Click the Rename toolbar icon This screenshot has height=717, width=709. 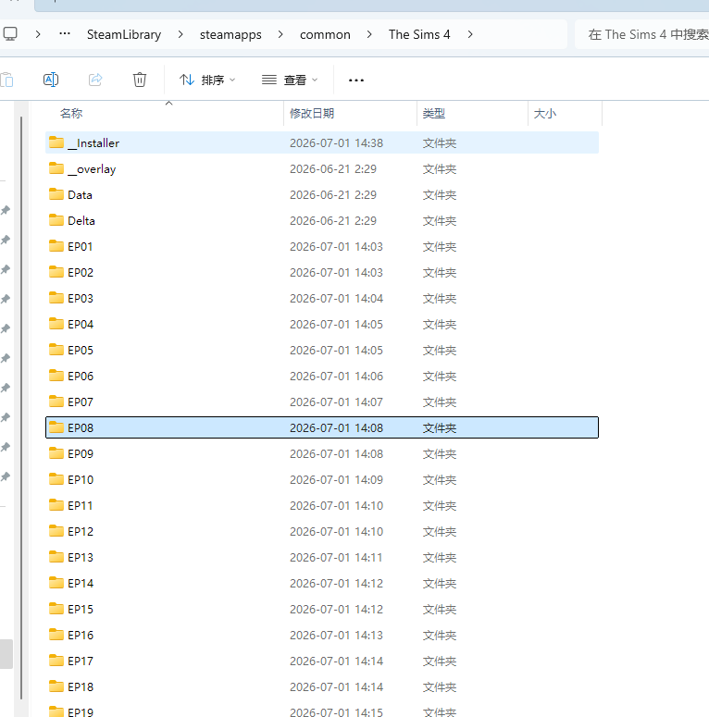pyautogui.click(x=51, y=80)
